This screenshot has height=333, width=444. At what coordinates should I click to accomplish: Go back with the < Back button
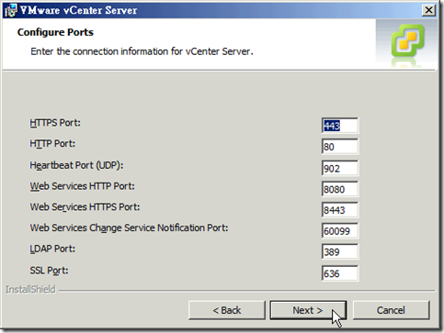pyautogui.click(x=227, y=310)
